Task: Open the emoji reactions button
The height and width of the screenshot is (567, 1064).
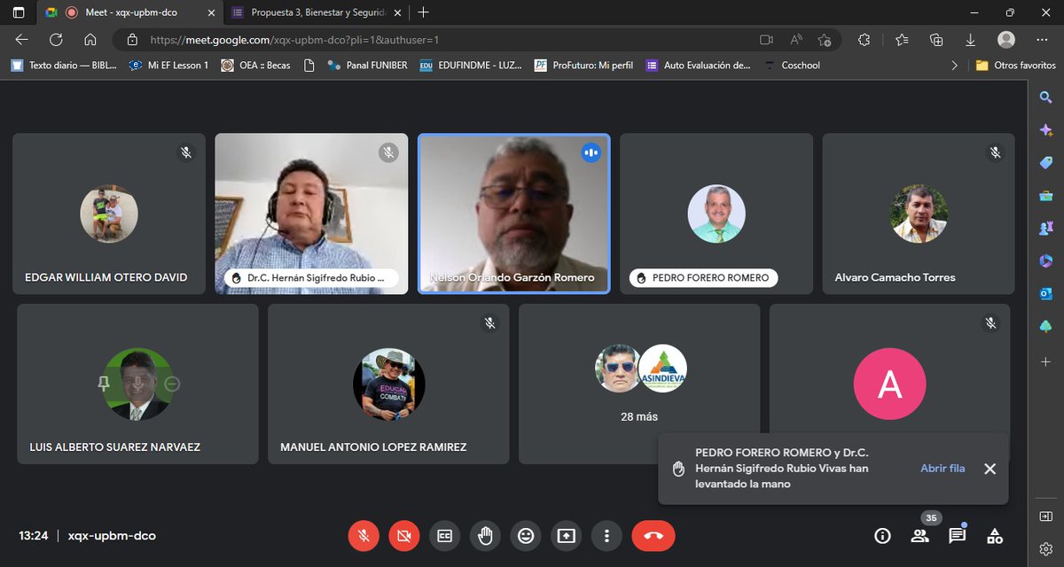Action: click(526, 536)
